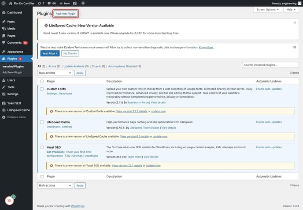Click the Yes! Allow it button

coord(50,53)
